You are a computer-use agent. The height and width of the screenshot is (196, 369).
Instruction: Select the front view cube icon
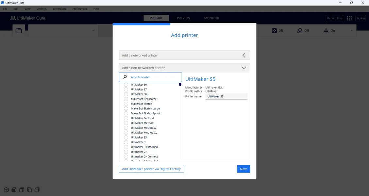(x=14, y=190)
